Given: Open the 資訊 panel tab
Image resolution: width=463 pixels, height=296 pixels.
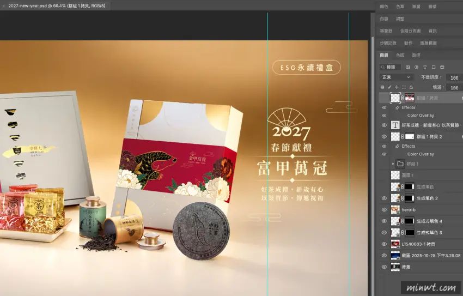Looking at the screenshot, I should click(432, 31).
